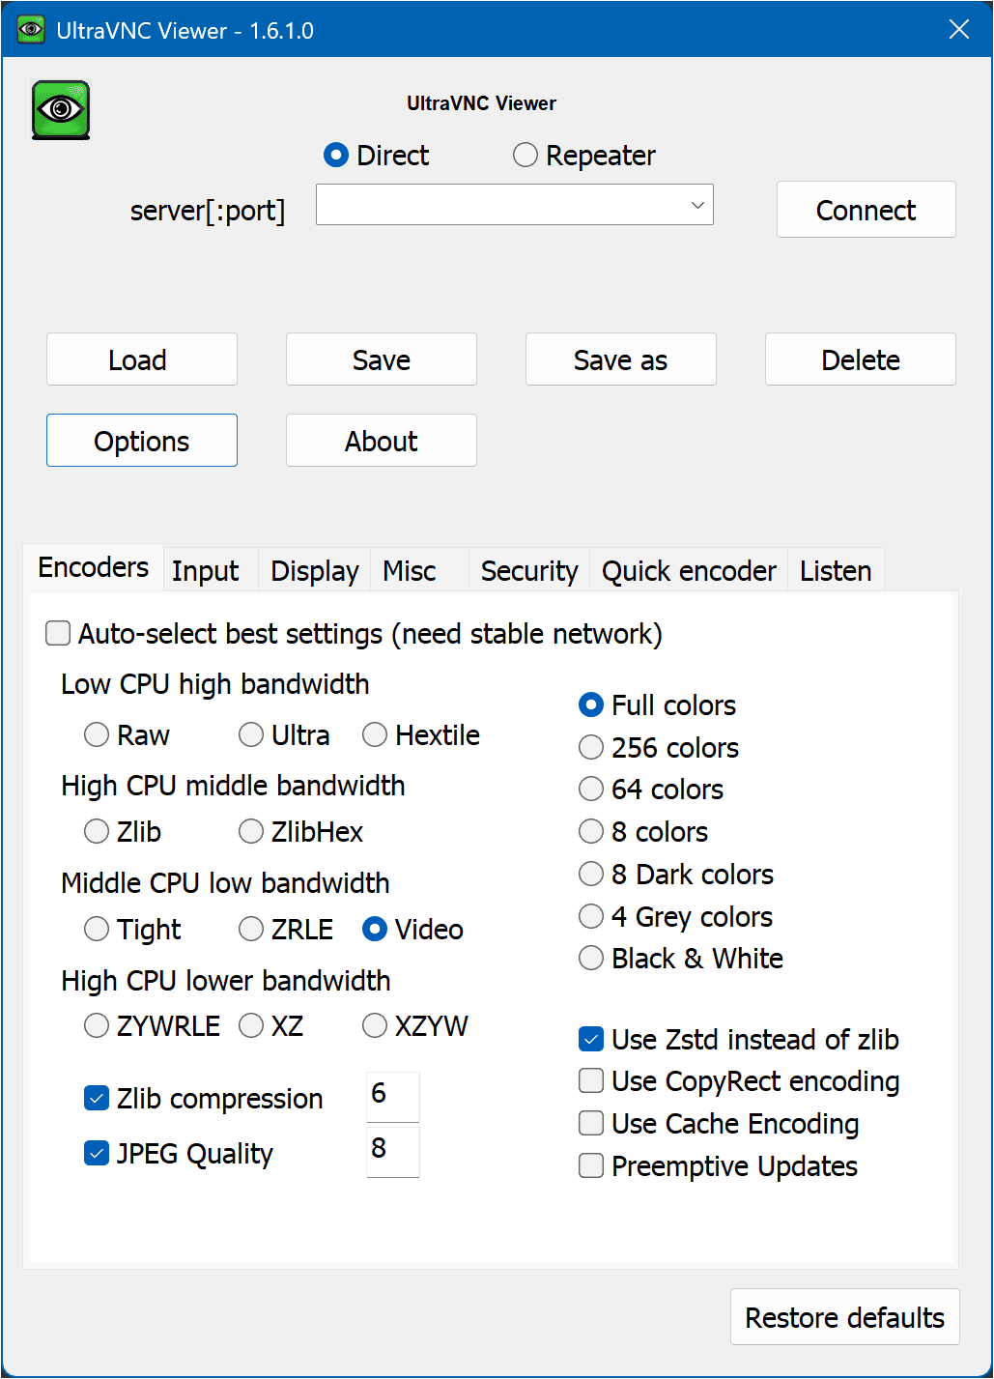Choose the Tight encoder option
Image resolution: width=994 pixels, height=1379 pixels.
coord(97,930)
